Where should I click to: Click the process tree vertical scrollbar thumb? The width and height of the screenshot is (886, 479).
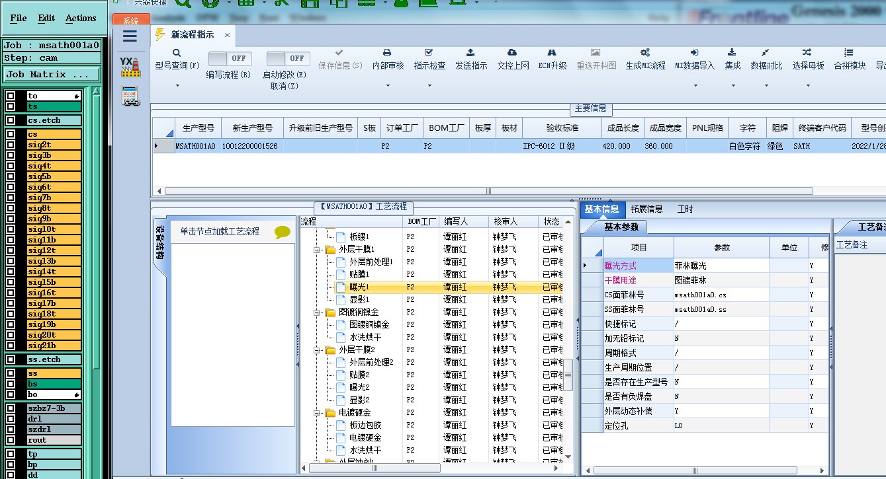[568, 375]
